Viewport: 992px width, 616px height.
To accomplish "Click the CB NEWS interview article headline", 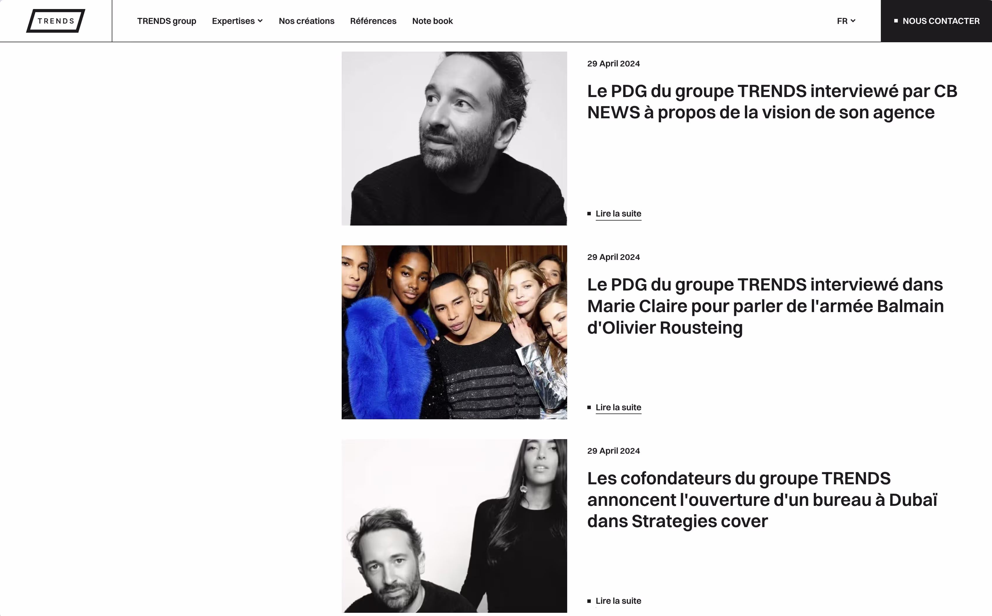I will pos(772,102).
